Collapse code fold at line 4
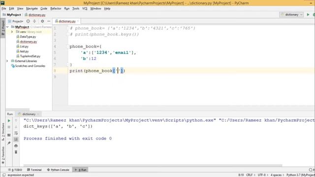This screenshot has width=315, height=177. tap(68, 46)
